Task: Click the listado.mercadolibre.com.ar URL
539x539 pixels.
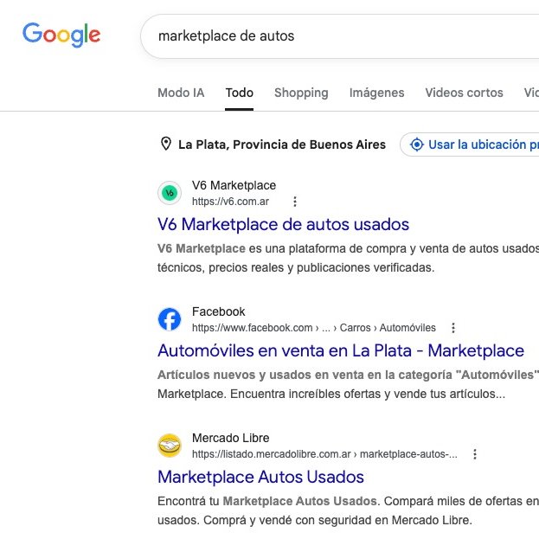Action: pyautogui.click(x=324, y=454)
